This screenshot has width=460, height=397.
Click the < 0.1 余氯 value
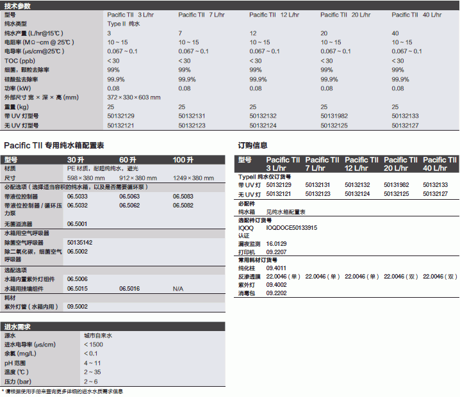click(x=90, y=353)
